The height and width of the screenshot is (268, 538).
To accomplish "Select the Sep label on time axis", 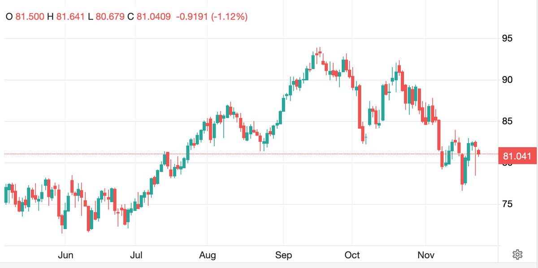I will tap(283, 255).
